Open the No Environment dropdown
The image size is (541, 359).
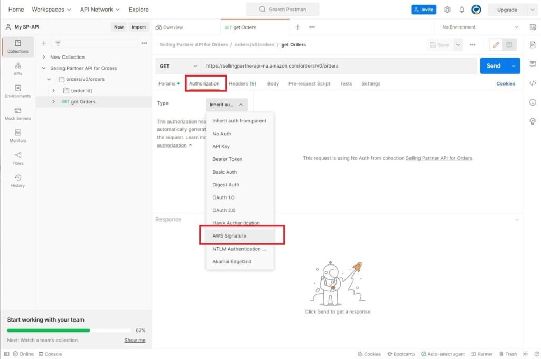coord(480,27)
